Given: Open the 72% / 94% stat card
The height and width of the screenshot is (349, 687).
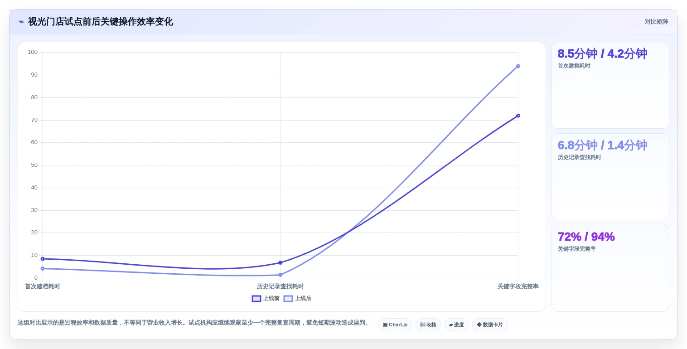Looking at the screenshot, I should click(x=610, y=268).
